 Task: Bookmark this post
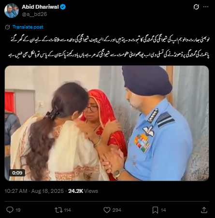click(x=155, y=210)
